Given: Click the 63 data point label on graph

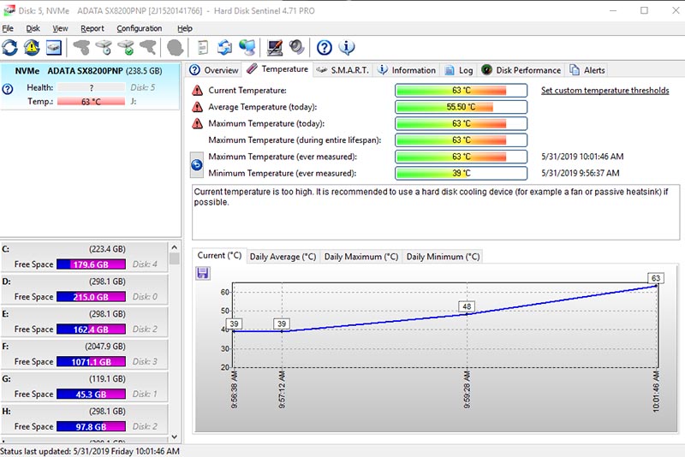Looking at the screenshot, I should pyautogui.click(x=656, y=278).
